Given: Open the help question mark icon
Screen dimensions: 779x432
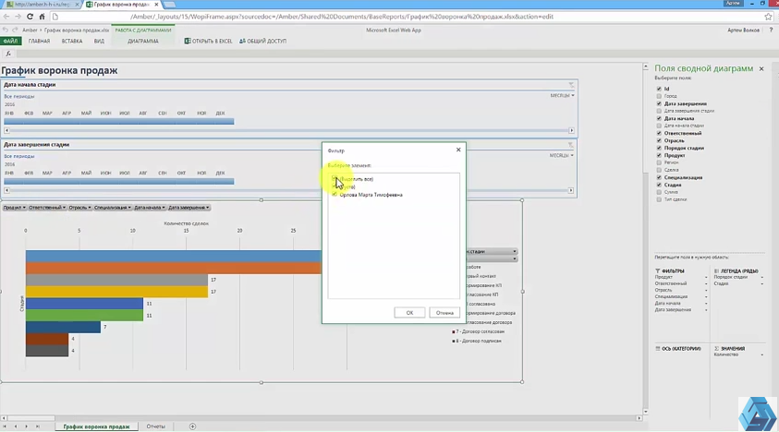Looking at the screenshot, I should (771, 30).
